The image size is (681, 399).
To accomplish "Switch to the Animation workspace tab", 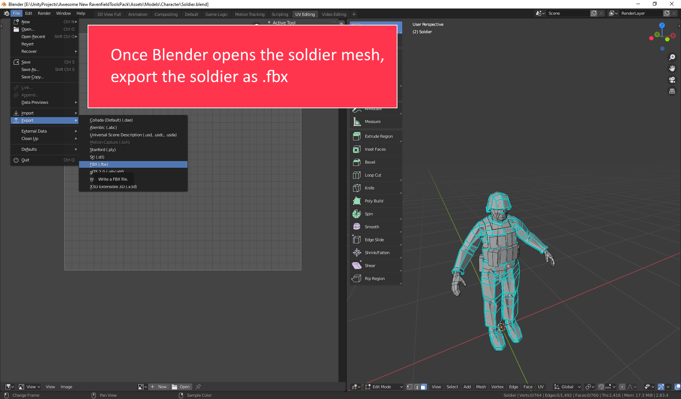I will pyautogui.click(x=138, y=14).
